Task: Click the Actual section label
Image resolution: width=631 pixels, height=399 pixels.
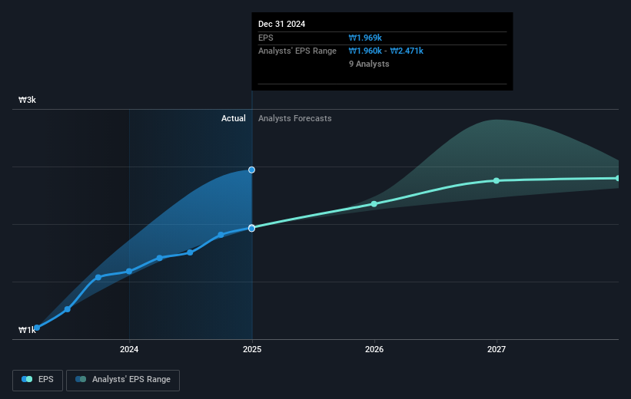Action: [x=234, y=118]
